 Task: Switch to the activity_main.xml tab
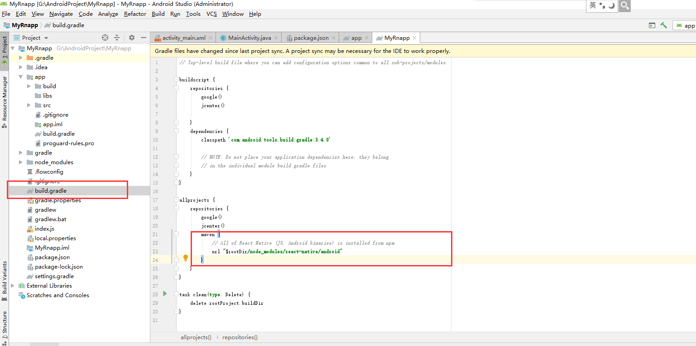pos(183,38)
